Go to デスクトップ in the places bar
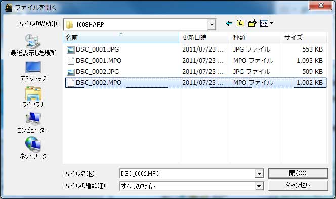Viewport: 336px width, 199px height. click(x=33, y=72)
